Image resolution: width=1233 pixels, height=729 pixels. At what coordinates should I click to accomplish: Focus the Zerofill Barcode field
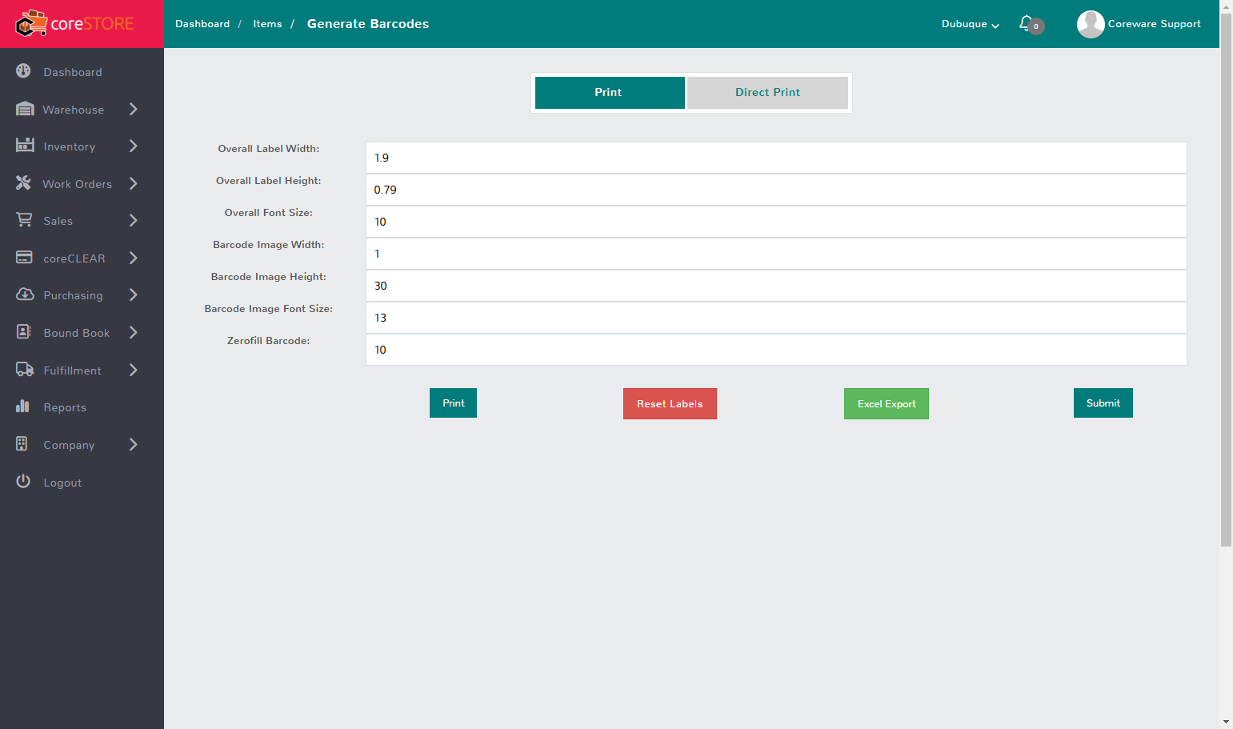coord(776,350)
